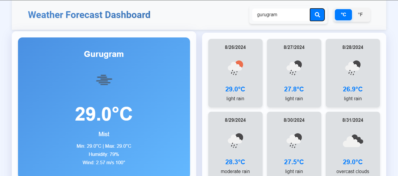Click the Weather Forecast Dashboard title
This screenshot has width=398, height=176.
(89, 15)
